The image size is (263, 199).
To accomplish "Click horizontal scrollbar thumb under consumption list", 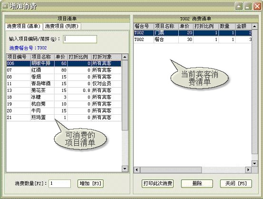I will click(171, 170).
